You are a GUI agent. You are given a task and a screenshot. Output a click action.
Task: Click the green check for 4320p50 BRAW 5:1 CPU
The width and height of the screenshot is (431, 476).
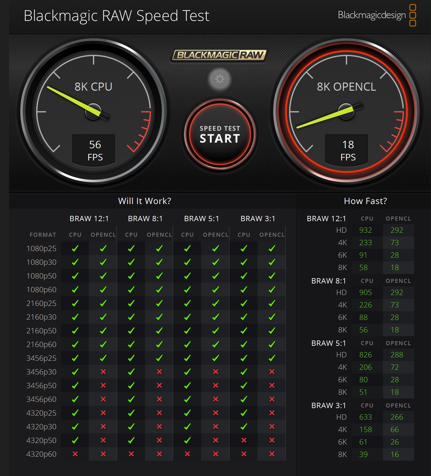(x=187, y=440)
